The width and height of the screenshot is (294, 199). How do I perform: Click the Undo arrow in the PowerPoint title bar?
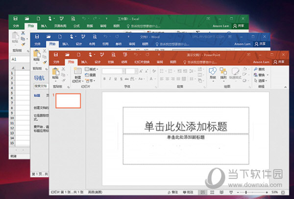coord(136,55)
